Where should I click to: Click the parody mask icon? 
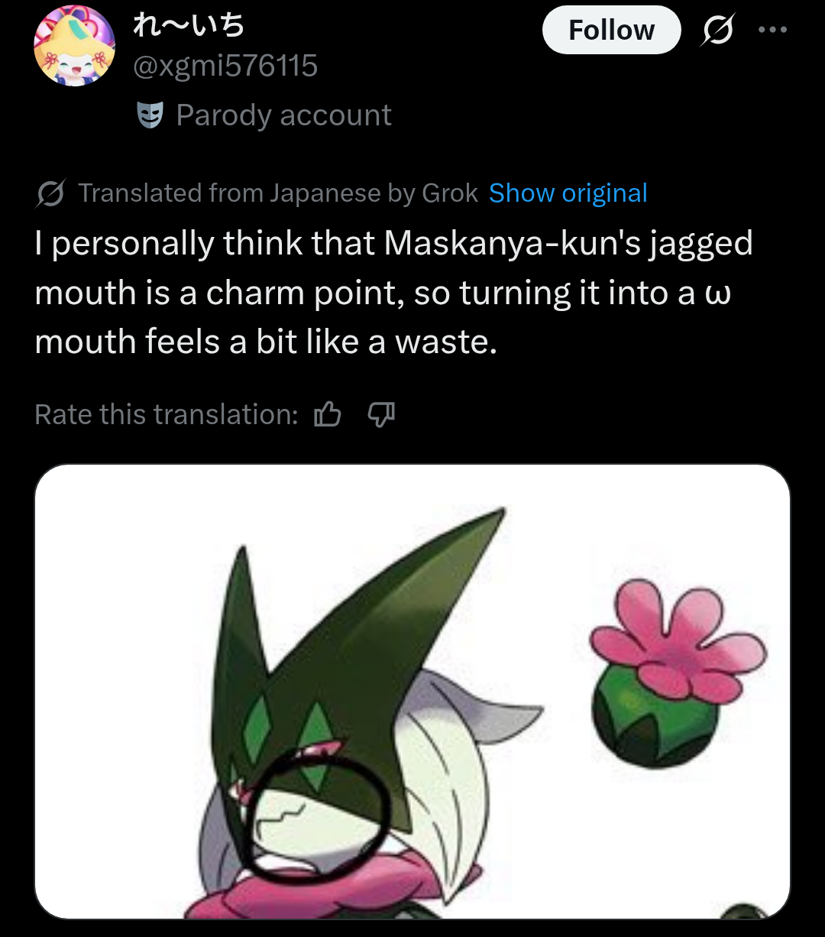150,115
